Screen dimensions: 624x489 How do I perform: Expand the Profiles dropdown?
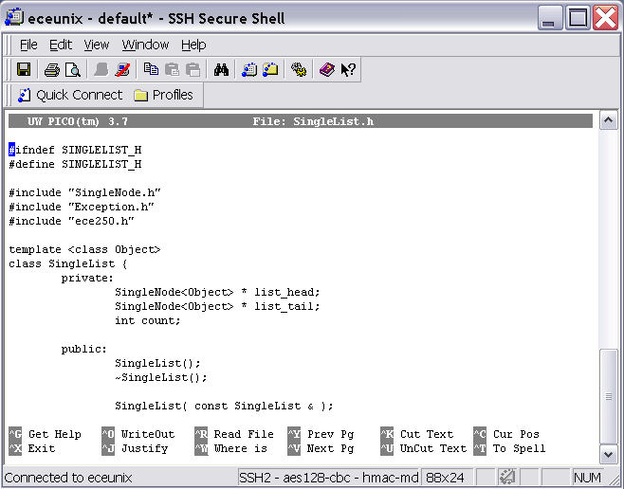point(164,95)
